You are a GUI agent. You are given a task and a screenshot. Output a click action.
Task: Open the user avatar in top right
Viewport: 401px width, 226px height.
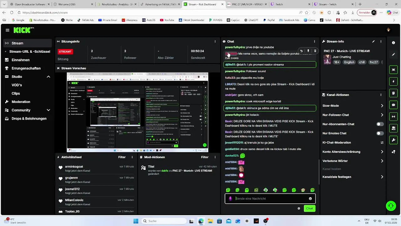(388, 30)
